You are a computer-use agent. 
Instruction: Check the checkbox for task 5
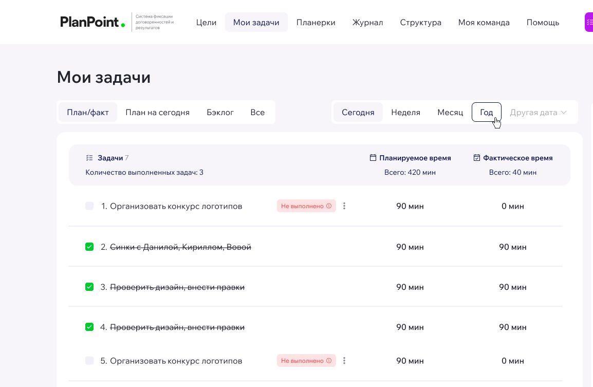tap(89, 361)
